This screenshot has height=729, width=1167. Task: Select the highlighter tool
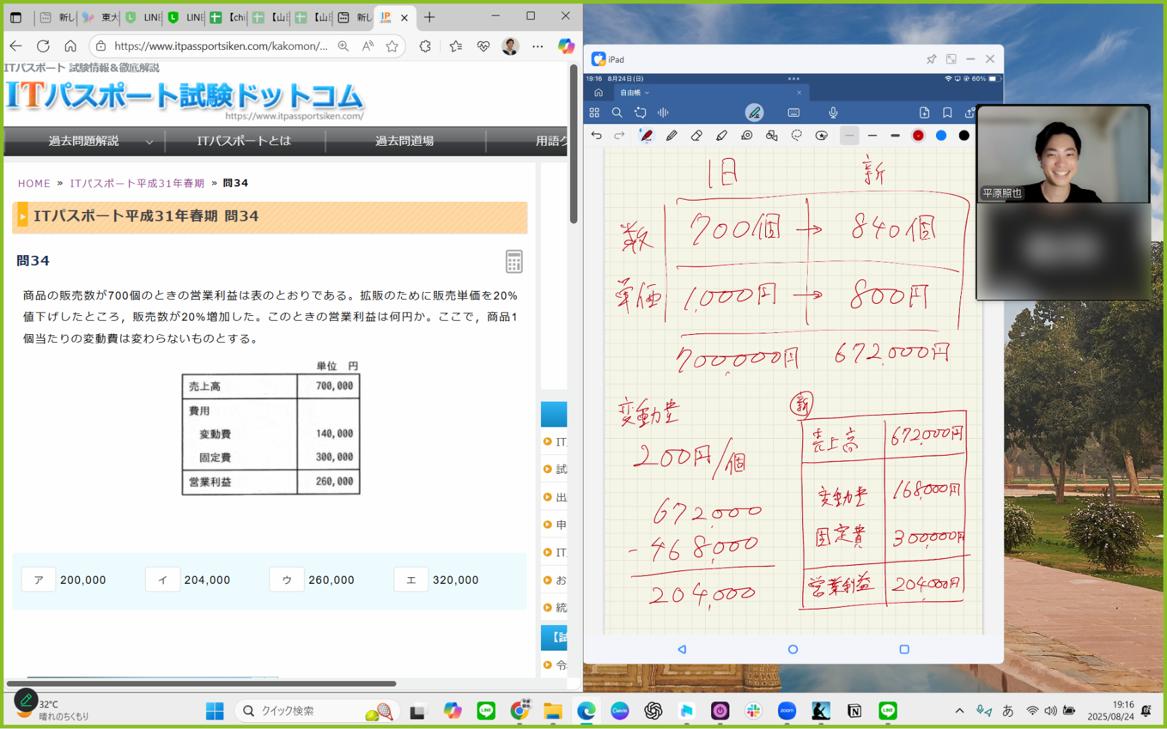click(721, 136)
